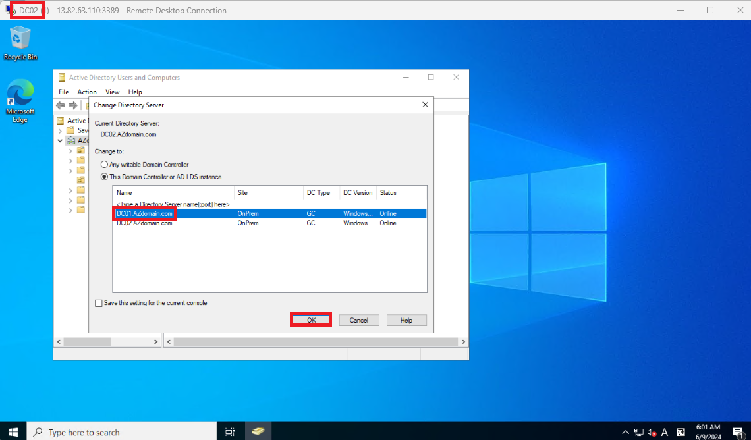Viewport: 751px width, 440px height.
Task: Select the AZdomain domain node icon in tree
Action: [71, 141]
